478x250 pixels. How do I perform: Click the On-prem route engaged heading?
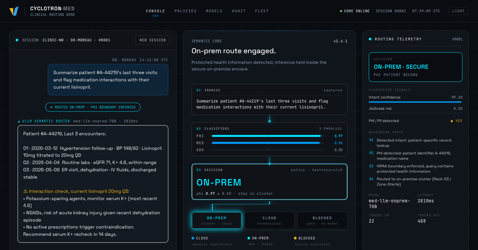(x=233, y=51)
